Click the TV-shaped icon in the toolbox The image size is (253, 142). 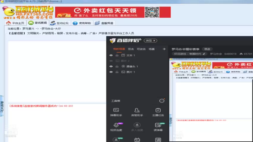point(137,140)
